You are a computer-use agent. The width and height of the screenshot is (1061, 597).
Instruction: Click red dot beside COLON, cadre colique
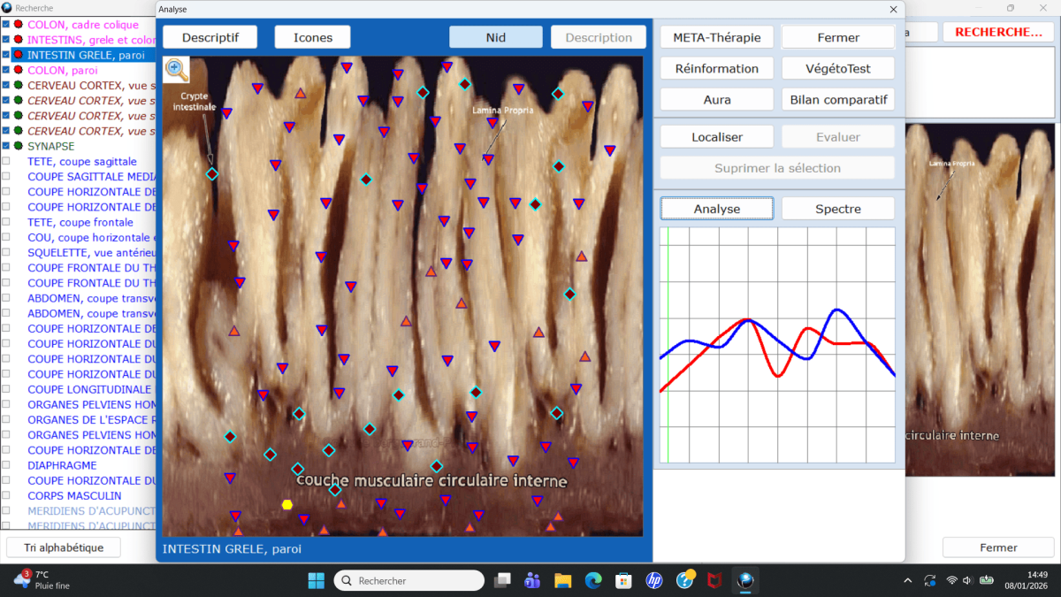coord(18,25)
